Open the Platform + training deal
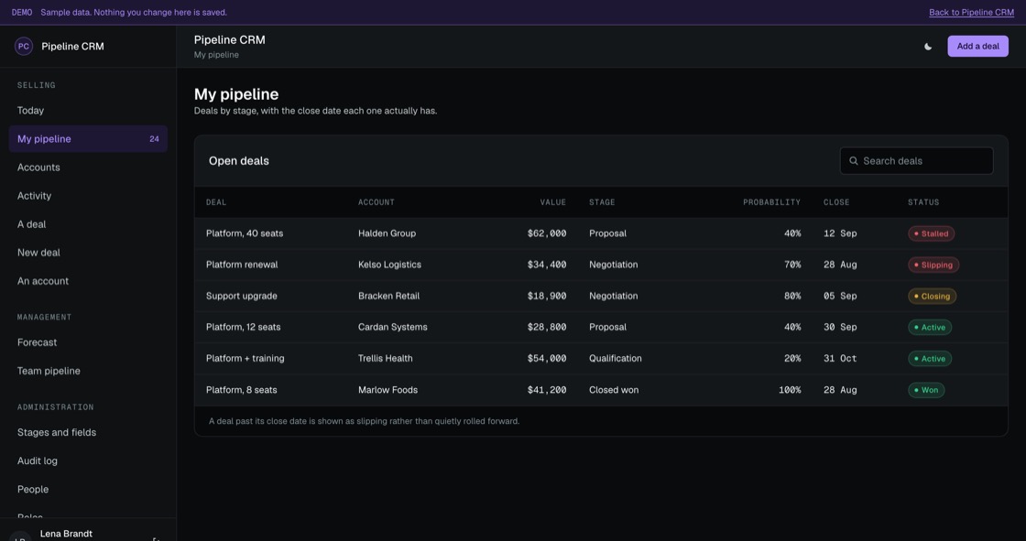The image size is (1026, 541). pyautogui.click(x=246, y=359)
